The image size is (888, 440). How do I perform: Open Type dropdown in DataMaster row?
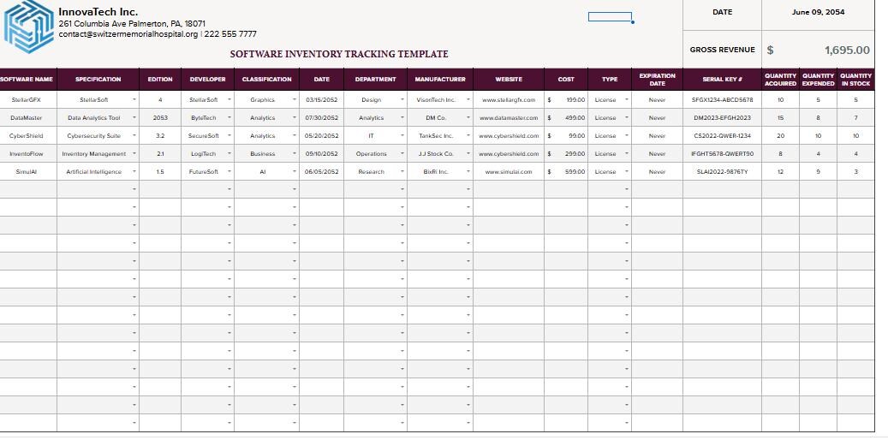pyautogui.click(x=626, y=118)
